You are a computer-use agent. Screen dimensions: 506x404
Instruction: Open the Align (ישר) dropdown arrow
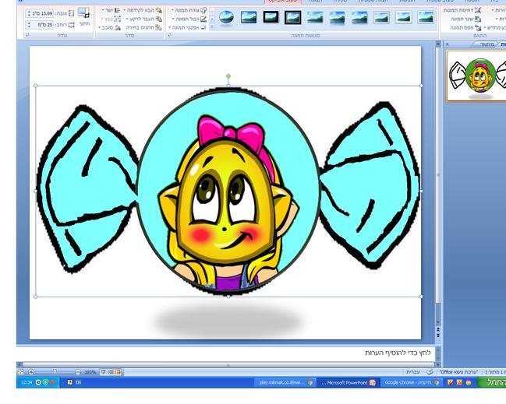tap(103, 10)
